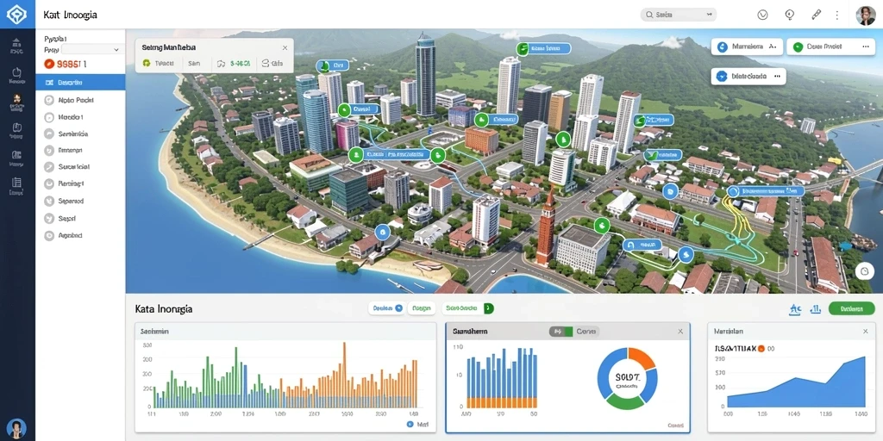The width and height of the screenshot is (883, 441).
Task: Click the bar chart icon above the charts
Action: tap(816, 308)
